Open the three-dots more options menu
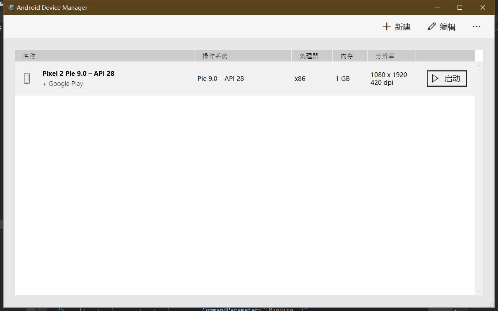This screenshot has width=498, height=311. (477, 26)
